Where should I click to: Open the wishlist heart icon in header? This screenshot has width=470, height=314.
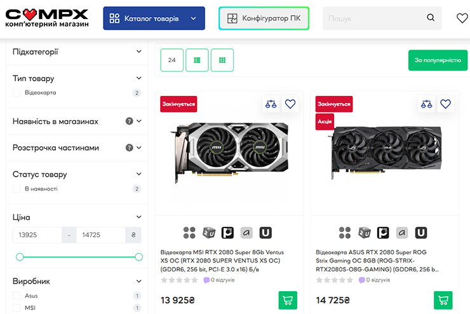pyautogui.click(x=462, y=18)
